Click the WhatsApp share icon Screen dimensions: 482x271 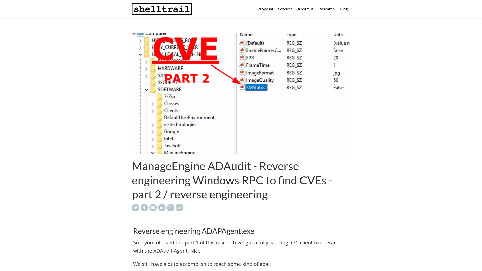point(170,208)
